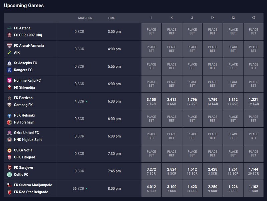Screen dimensions: 267x201
Task: Place bet on X2 for Gzira United match
Action: (253, 136)
